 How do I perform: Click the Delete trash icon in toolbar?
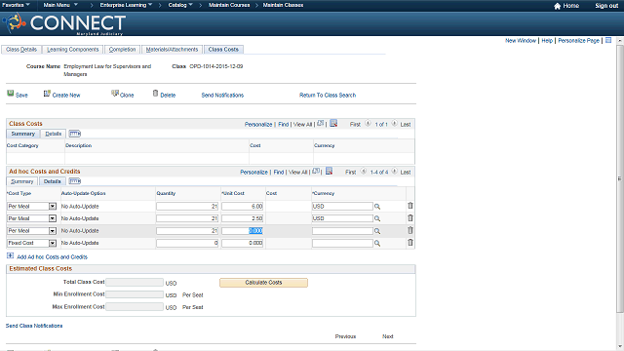[156, 94]
